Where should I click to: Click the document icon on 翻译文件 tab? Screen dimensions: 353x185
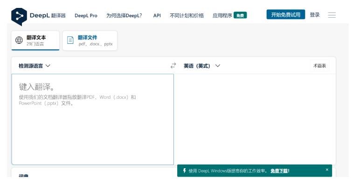pyautogui.click(x=70, y=40)
